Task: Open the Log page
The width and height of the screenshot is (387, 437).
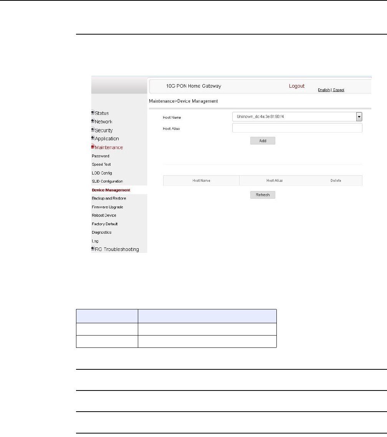Action: point(95,241)
